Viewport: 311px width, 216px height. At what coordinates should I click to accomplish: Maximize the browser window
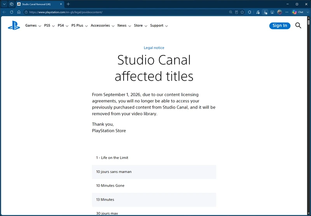pos(297,4)
